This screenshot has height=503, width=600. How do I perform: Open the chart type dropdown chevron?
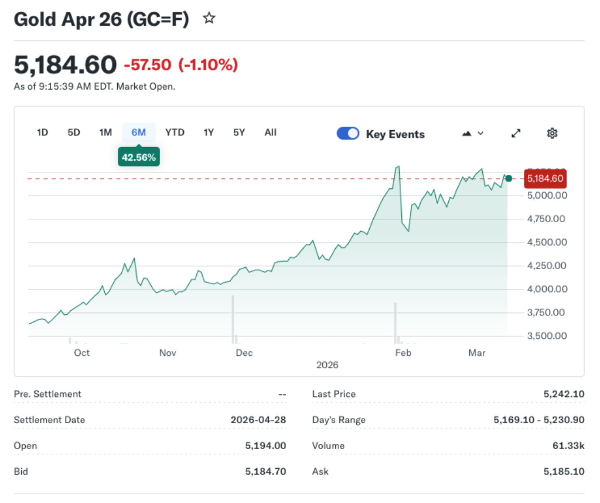(479, 134)
